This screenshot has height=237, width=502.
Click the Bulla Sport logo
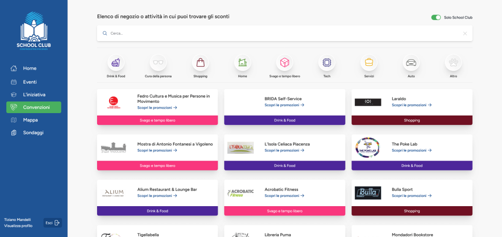coord(368,193)
